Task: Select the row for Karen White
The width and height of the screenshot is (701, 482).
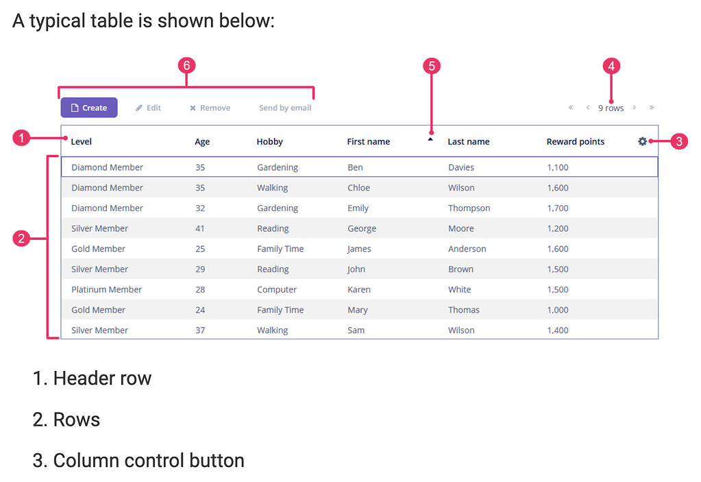Action: click(343, 289)
